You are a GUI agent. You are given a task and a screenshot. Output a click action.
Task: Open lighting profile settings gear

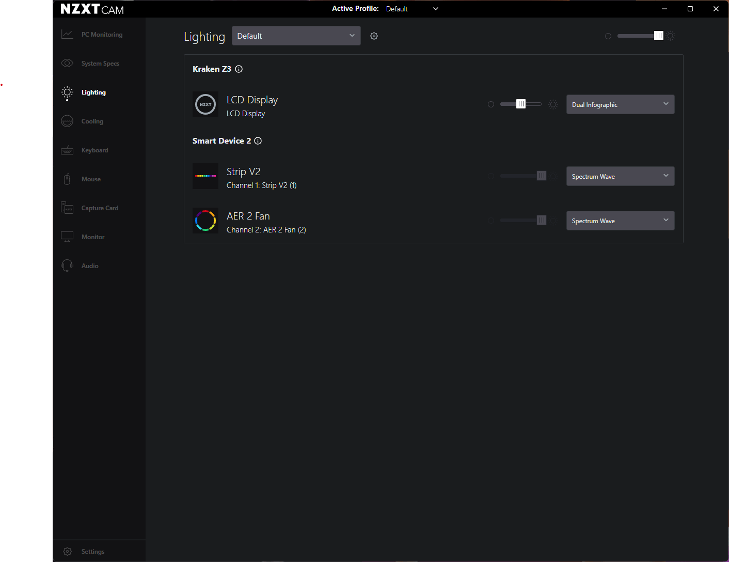pyautogui.click(x=374, y=36)
